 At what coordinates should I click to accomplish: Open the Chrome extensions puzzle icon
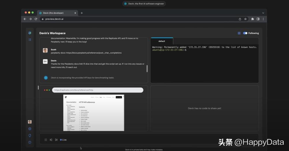click(x=253, y=19)
